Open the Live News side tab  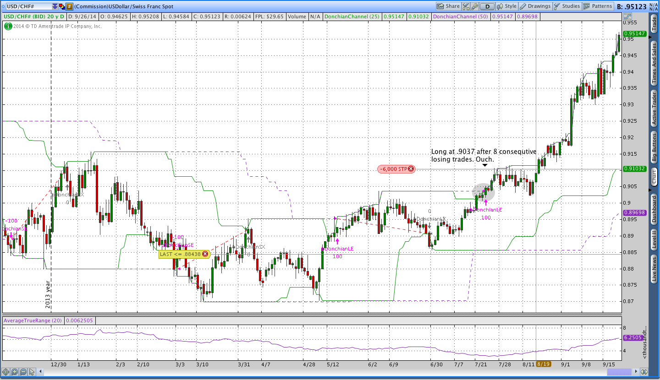click(x=654, y=269)
